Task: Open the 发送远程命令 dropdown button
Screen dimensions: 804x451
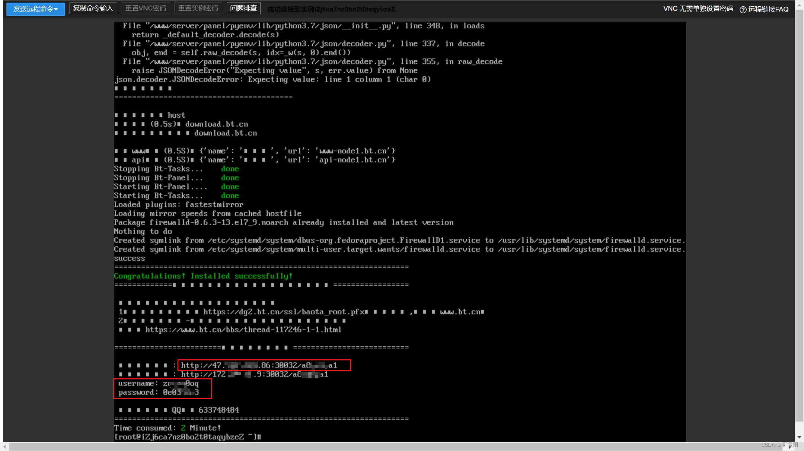Action: [x=35, y=9]
